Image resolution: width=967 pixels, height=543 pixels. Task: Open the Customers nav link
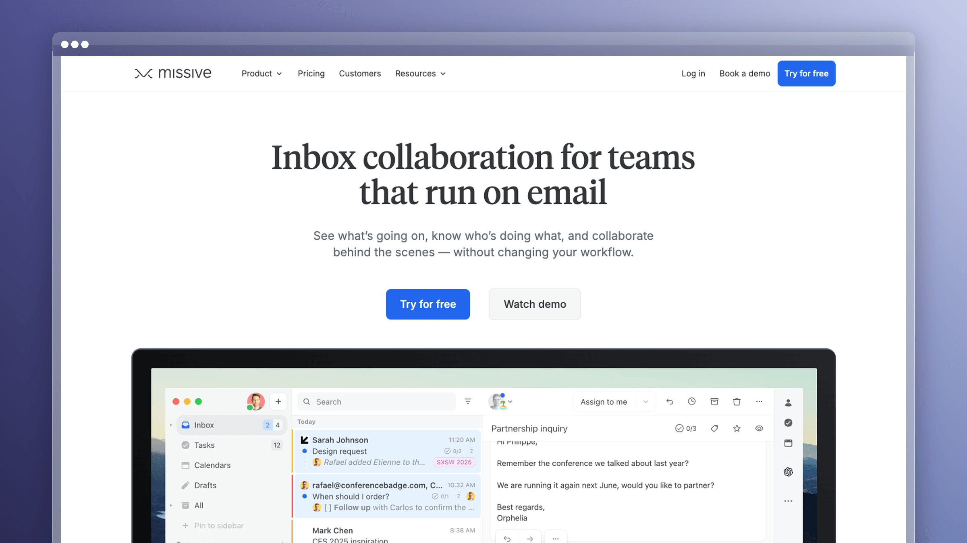click(360, 74)
